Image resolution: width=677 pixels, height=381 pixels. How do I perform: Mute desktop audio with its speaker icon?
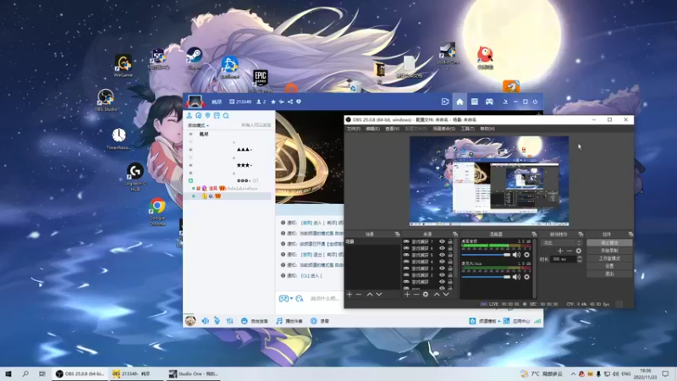pyautogui.click(x=516, y=255)
